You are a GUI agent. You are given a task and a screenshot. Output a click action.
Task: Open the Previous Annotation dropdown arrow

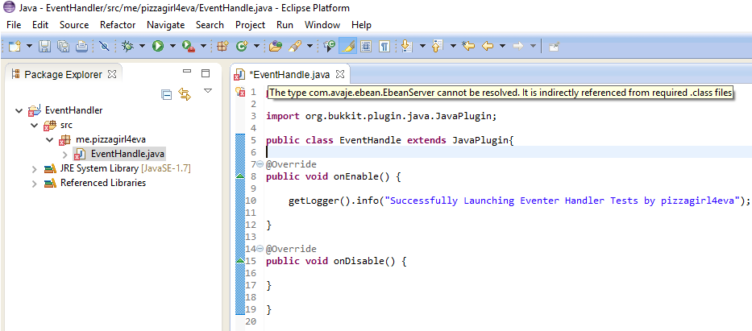(453, 47)
